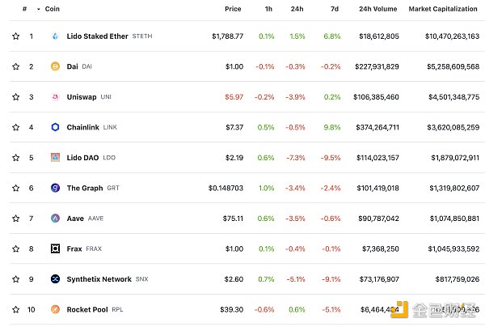
Task: Open the Uniswap coin page link
Action: (82, 97)
